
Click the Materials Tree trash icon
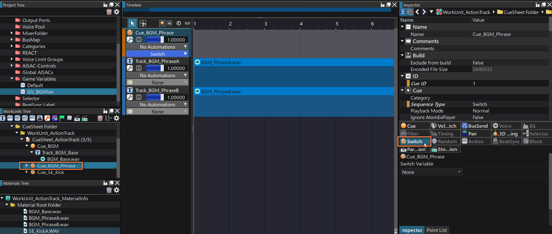click(x=109, y=190)
